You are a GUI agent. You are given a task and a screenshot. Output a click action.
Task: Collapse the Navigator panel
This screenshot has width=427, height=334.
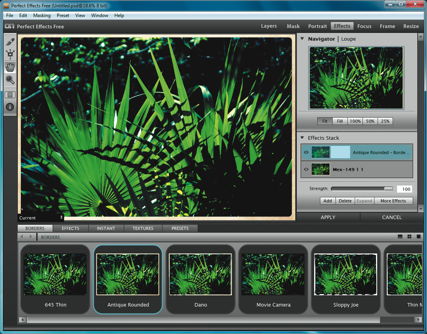pyautogui.click(x=302, y=39)
